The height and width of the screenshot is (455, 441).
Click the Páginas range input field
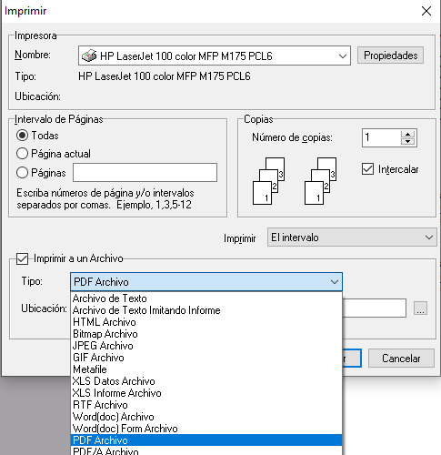pos(145,173)
